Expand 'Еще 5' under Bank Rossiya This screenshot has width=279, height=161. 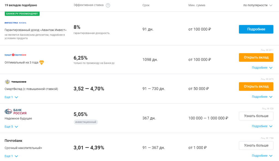(11, 127)
